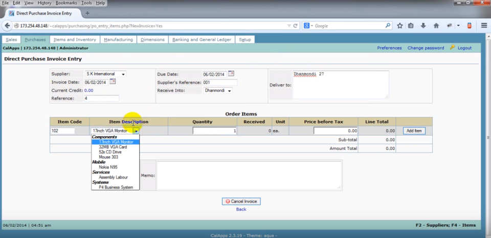Click the Google search engine icon
Viewport: 491px width, 238px height.
(x=307, y=26)
